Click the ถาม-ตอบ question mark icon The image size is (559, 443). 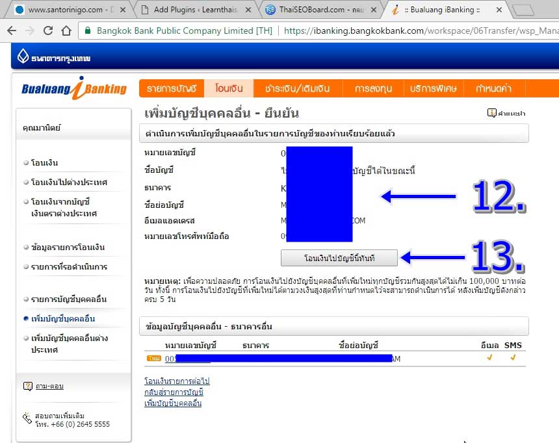tap(28, 386)
